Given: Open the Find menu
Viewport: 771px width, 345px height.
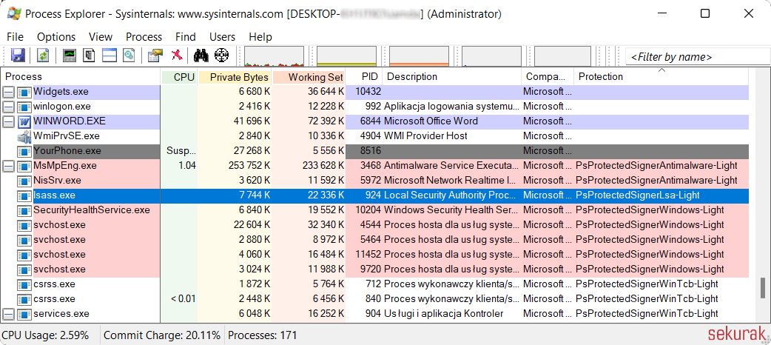Looking at the screenshot, I should click(186, 37).
